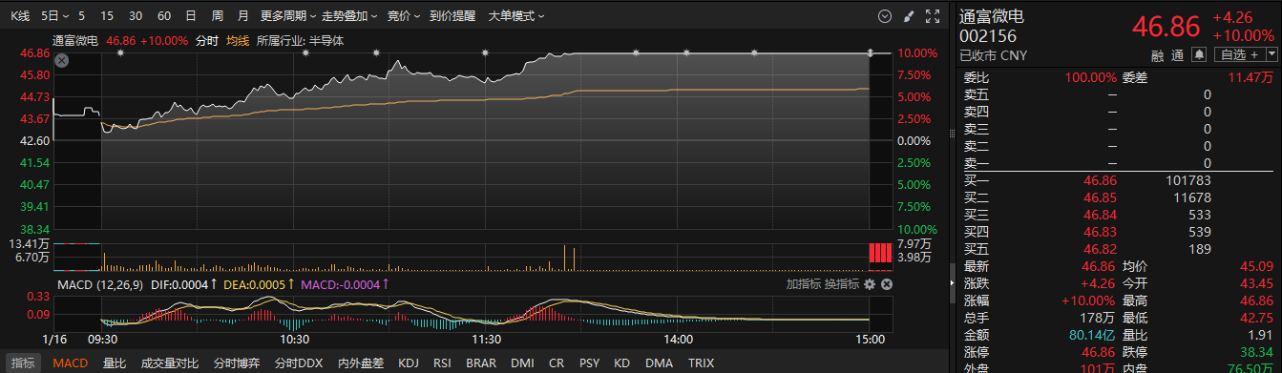Select CR indicator tab
The width and height of the screenshot is (1282, 373).
click(x=557, y=363)
